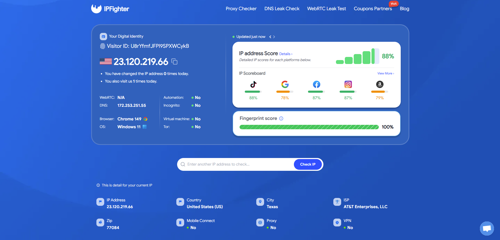The width and height of the screenshot is (500, 240).
Task: Open WebRTC Leak Test page
Action: pyautogui.click(x=327, y=9)
